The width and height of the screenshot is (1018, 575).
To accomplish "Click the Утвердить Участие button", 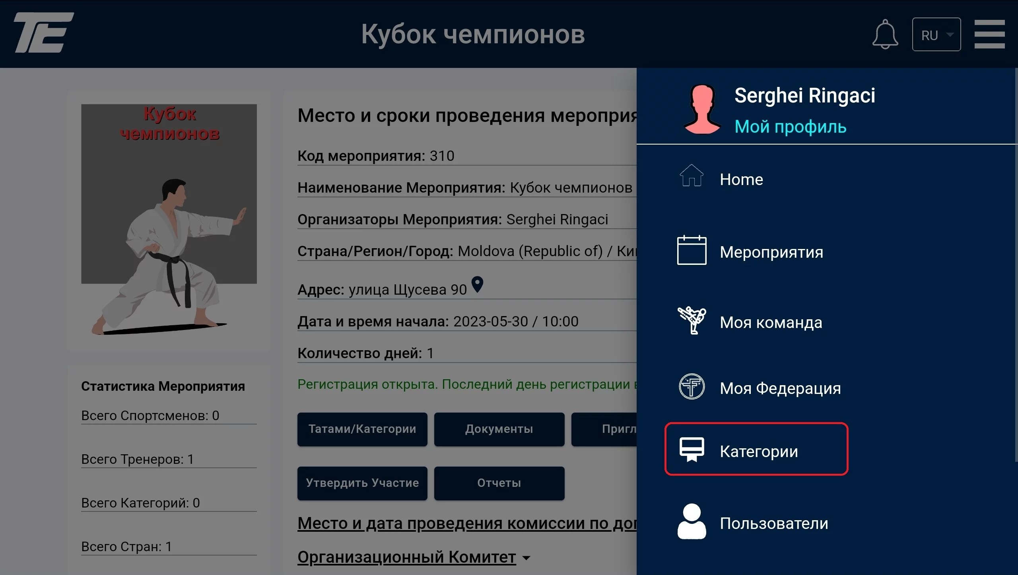I will point(362,483).
